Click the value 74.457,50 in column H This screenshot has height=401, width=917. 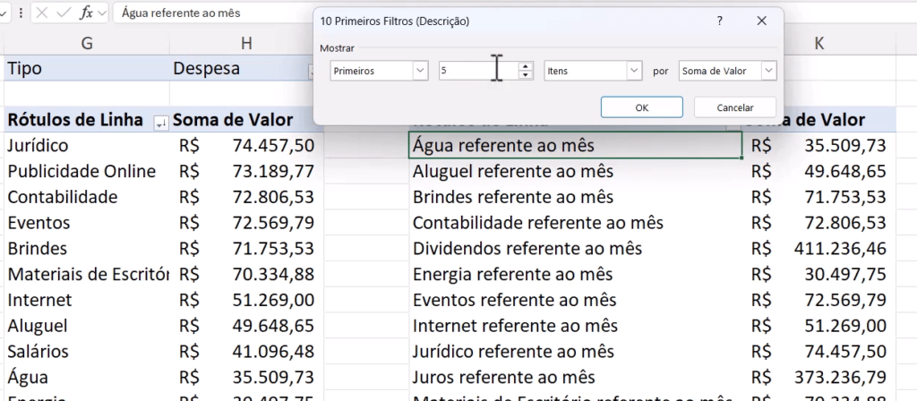click(x=273, y=146)
